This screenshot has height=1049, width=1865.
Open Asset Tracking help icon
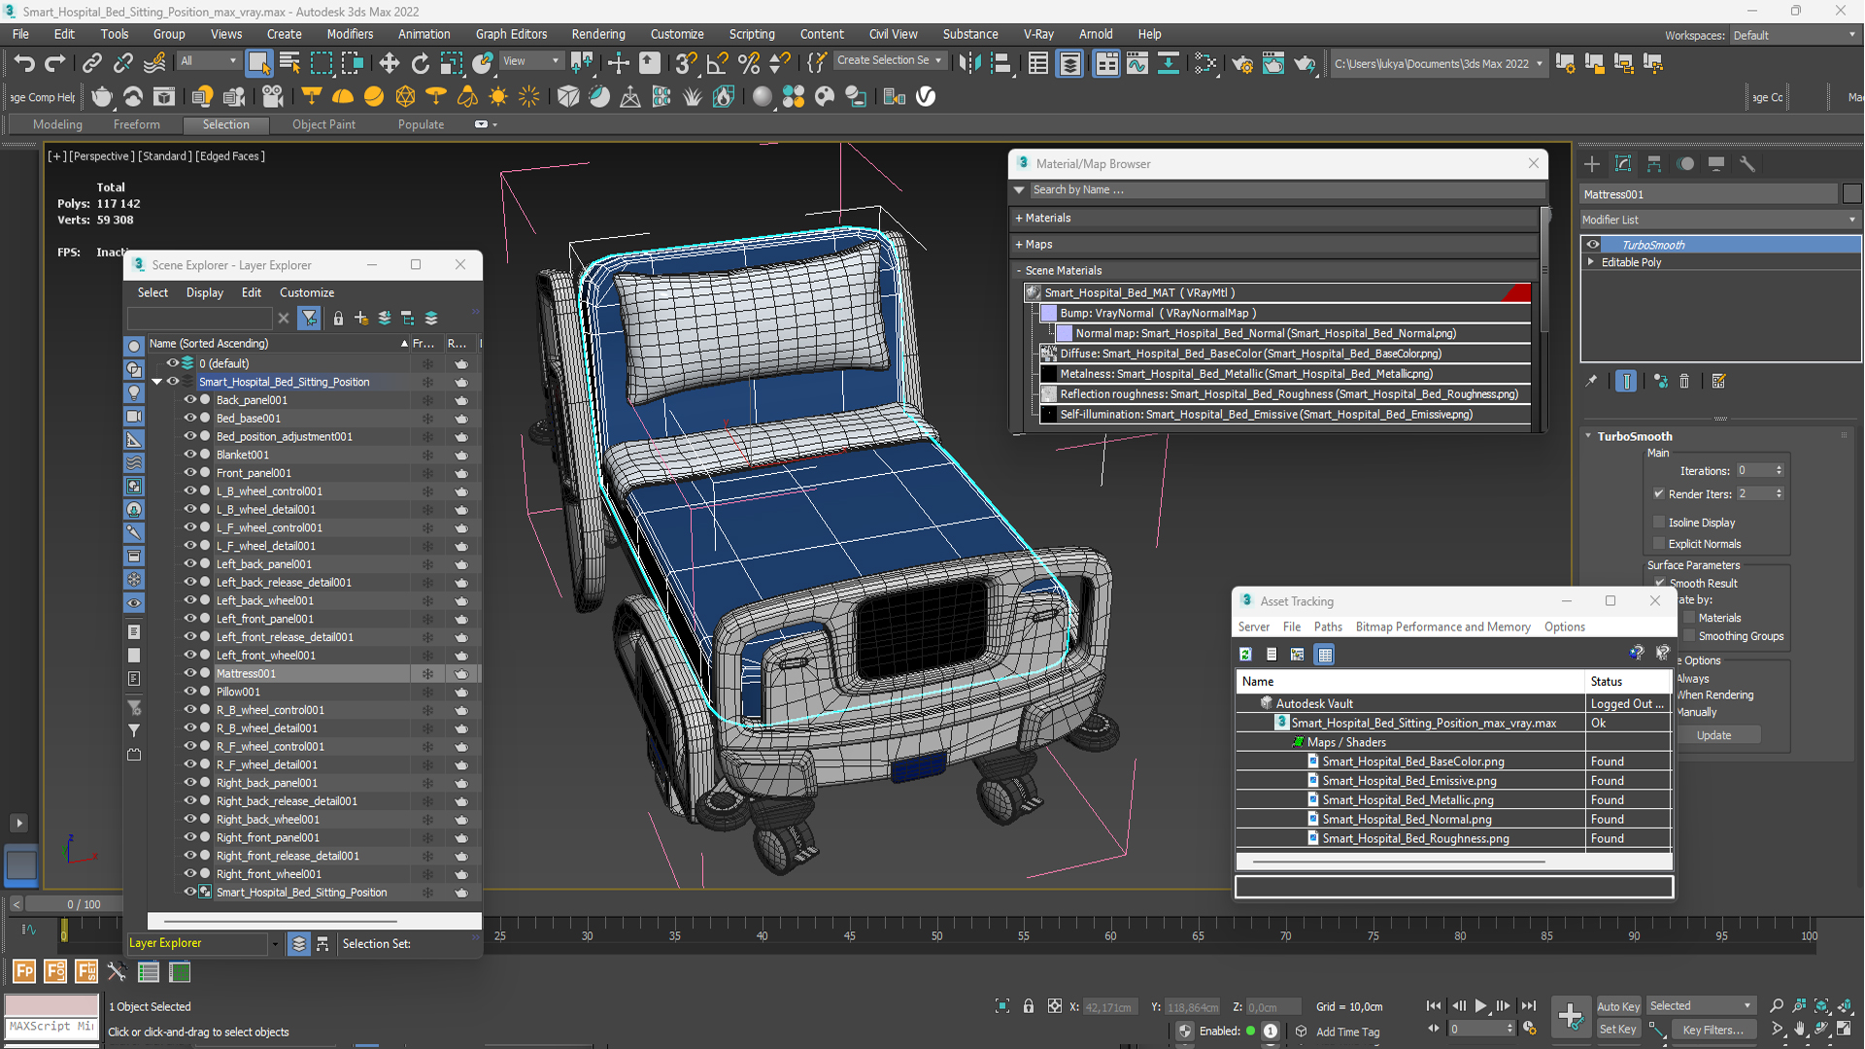coord(1637,653)
